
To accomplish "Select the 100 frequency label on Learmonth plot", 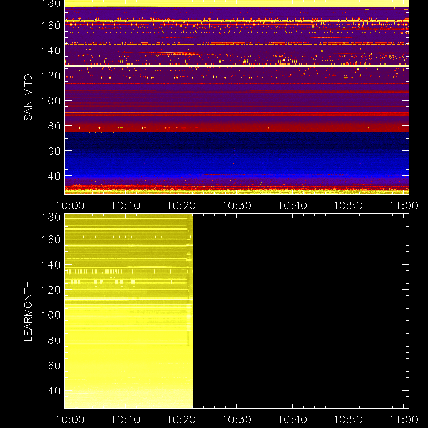I will coord(51,315).
